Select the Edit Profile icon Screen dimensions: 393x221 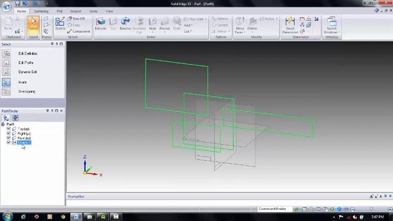click(6, 63)
